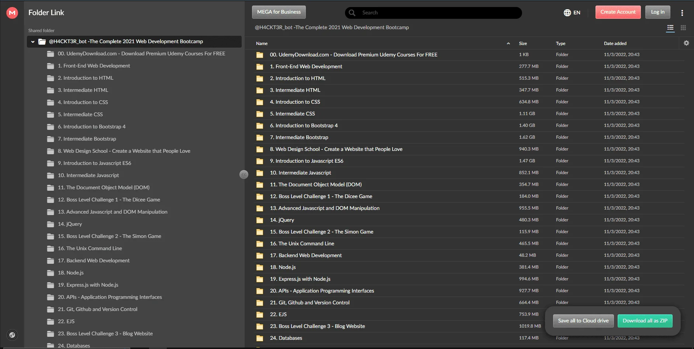Click the '1.62 GB' size cell
Screen dimensions: 694x349
tap(527, 137)
